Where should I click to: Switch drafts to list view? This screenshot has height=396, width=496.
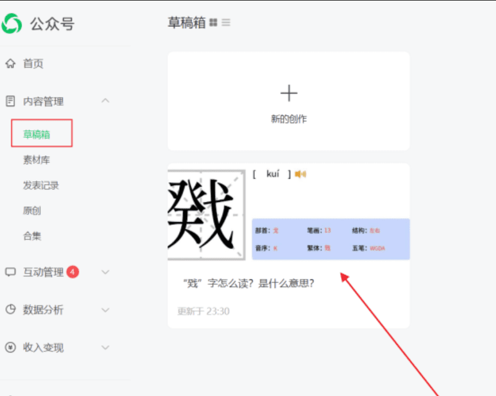[x=226, y=23]
